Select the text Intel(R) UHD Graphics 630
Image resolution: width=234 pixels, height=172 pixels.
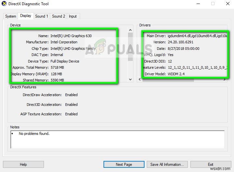click(x=71, y=36)
